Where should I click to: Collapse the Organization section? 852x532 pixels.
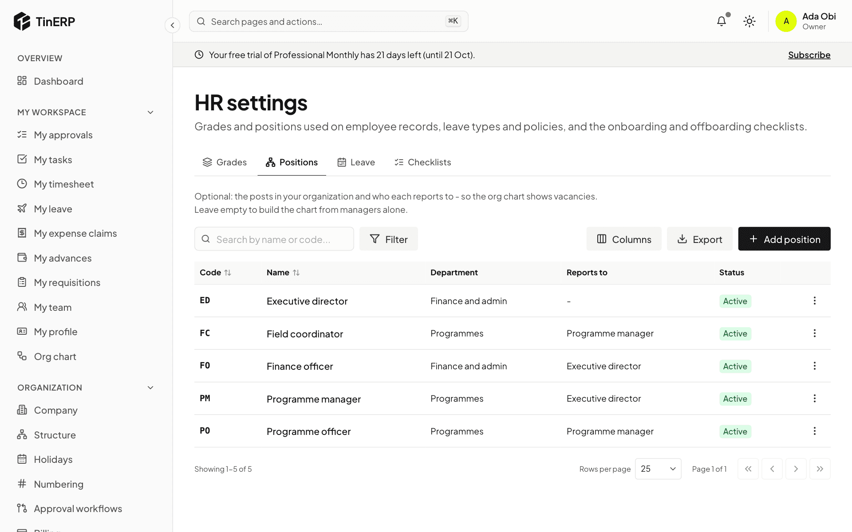pos(150,387)
